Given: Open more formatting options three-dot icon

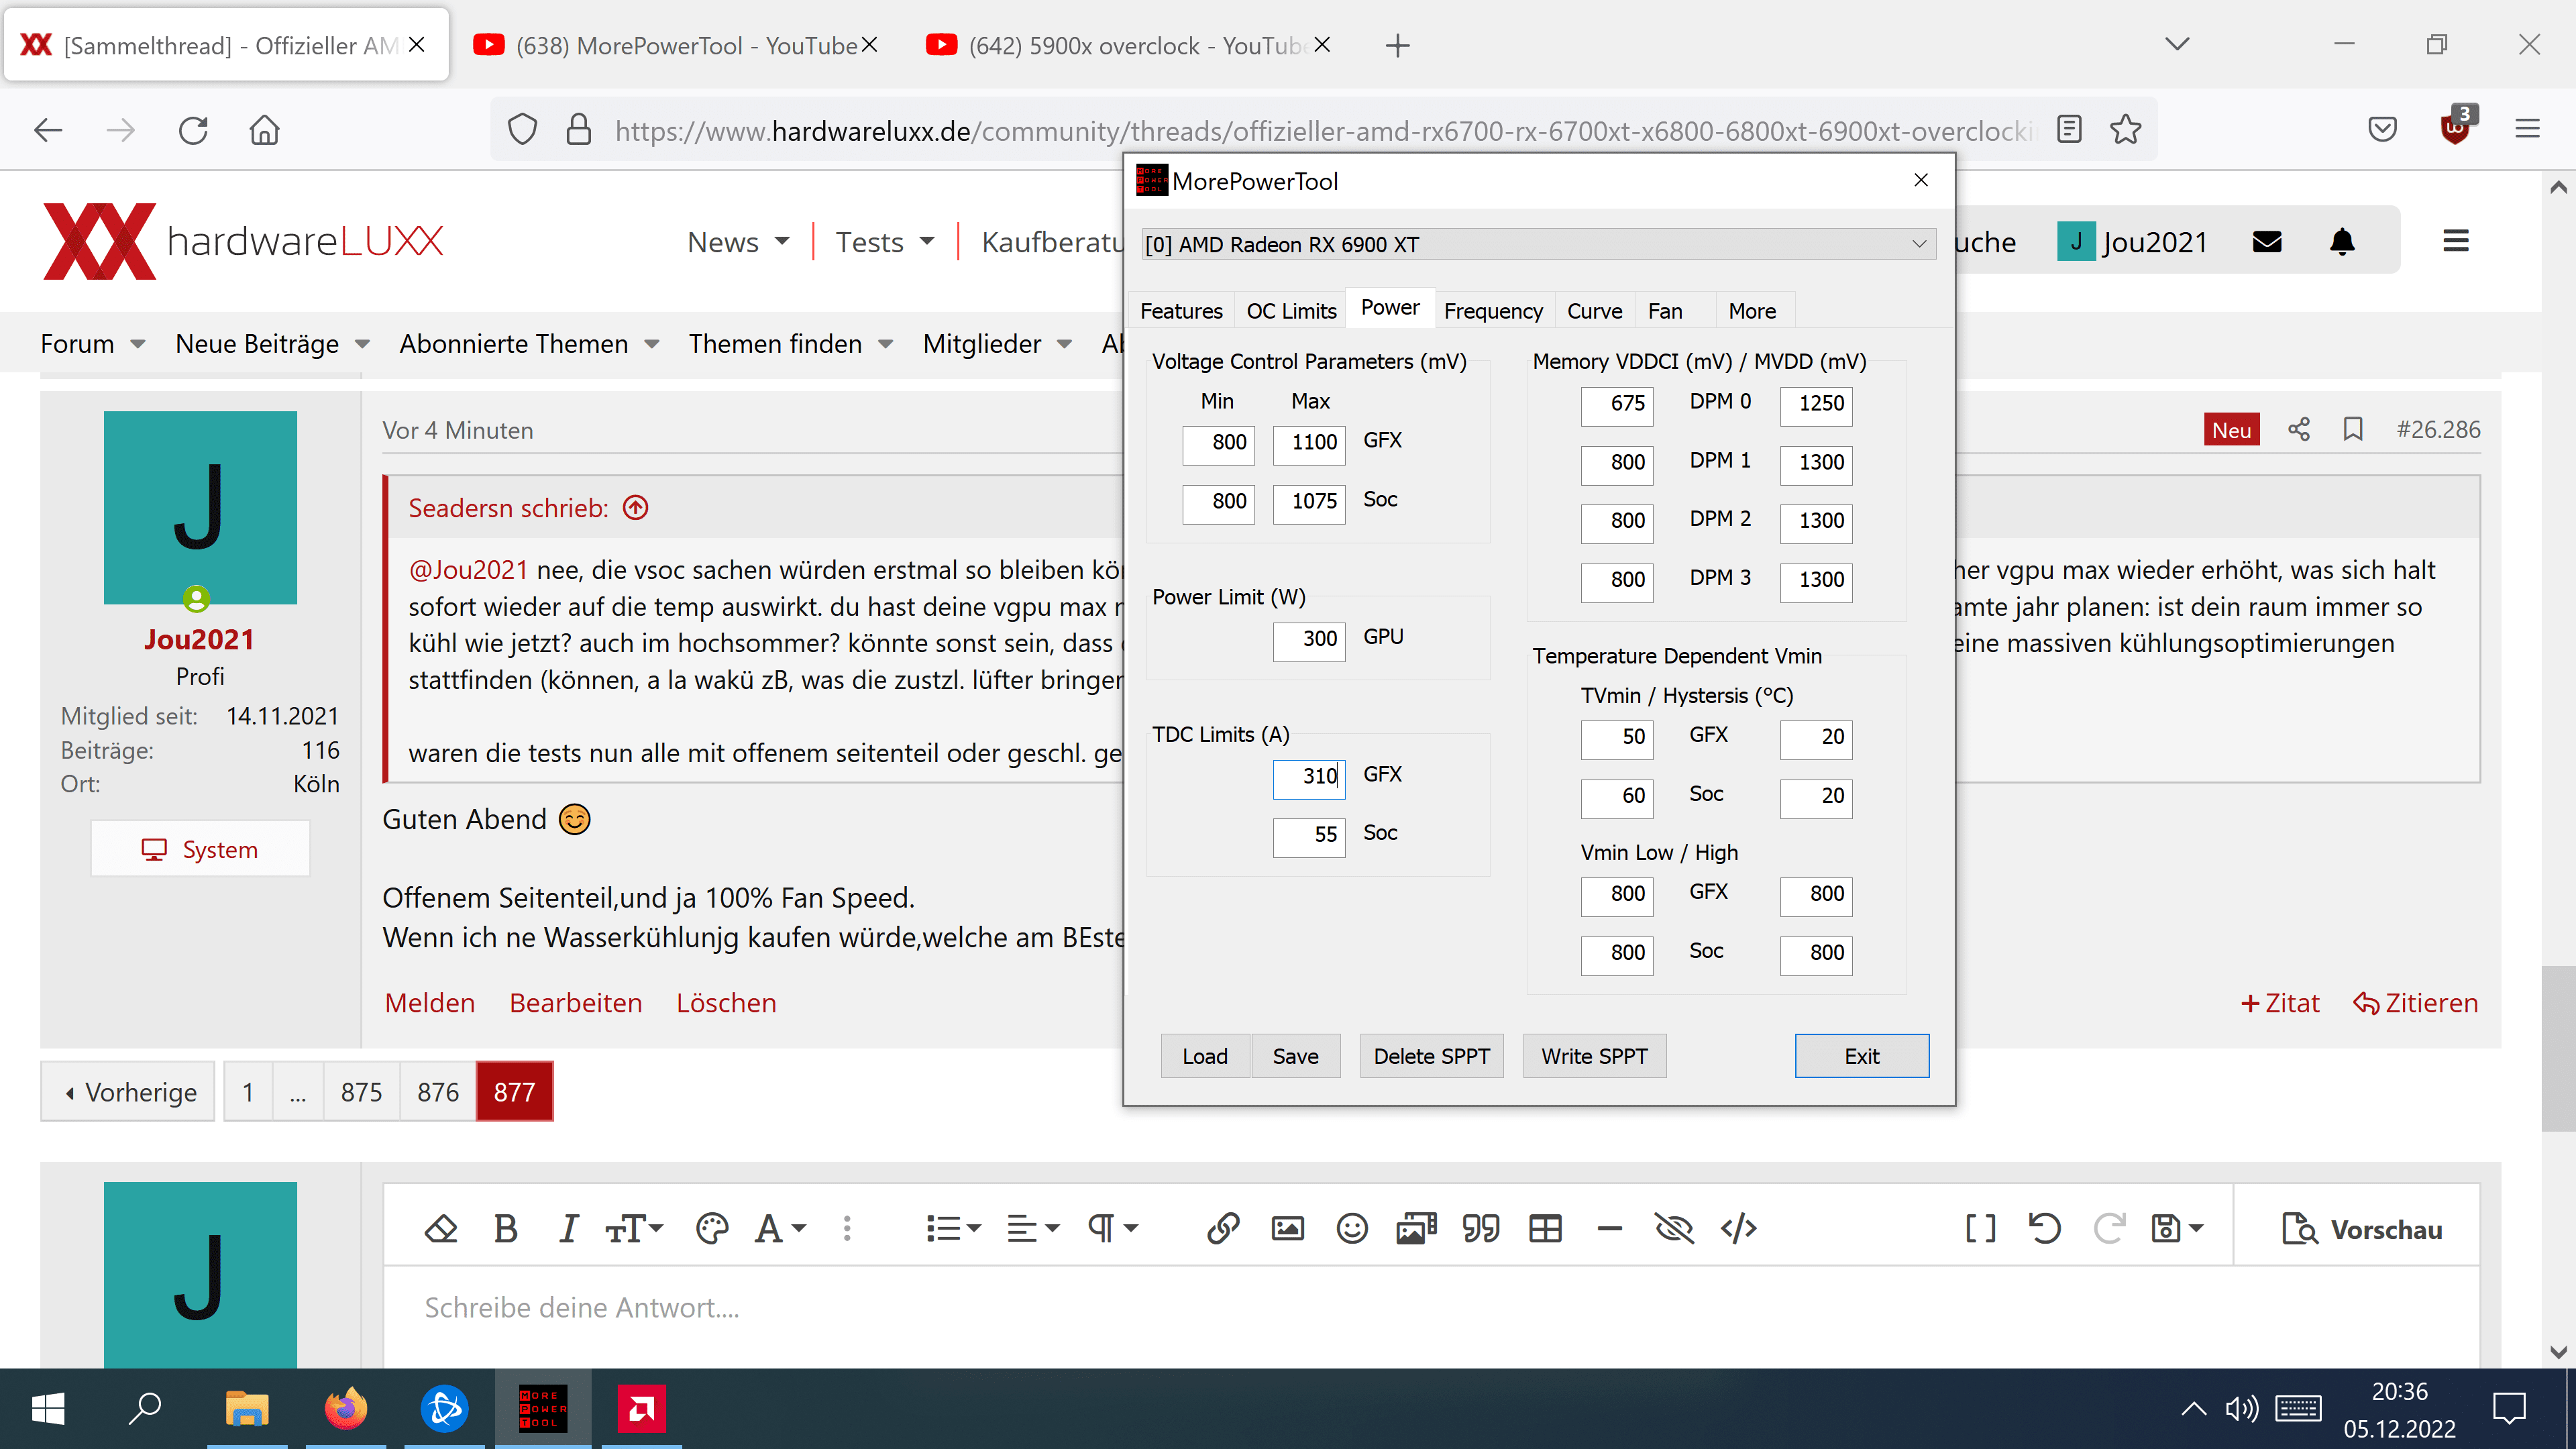Looking at the screenshot, I should 847,1228.
